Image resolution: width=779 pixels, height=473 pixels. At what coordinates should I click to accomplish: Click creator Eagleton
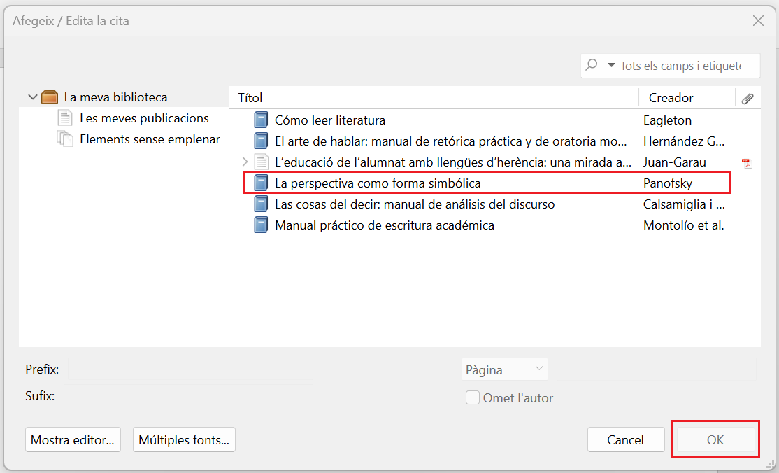pyautogui.click(x=667, y=120)
